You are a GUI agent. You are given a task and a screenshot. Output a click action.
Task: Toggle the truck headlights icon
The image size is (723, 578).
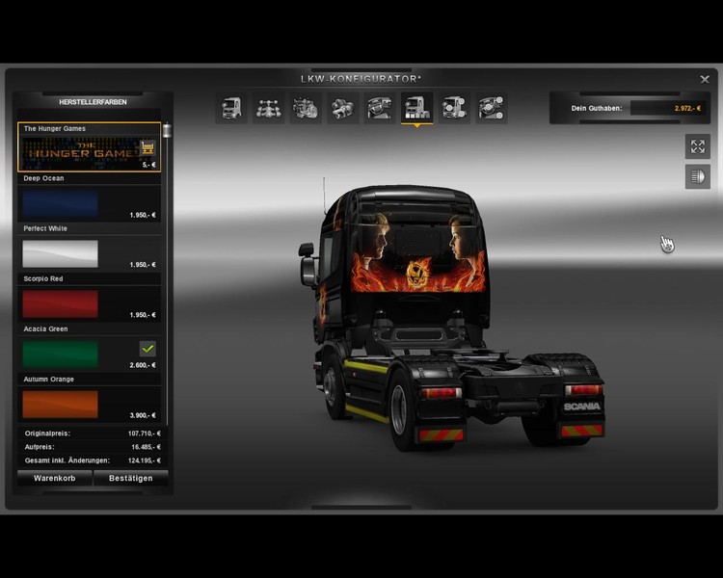[x=698, y=176]
